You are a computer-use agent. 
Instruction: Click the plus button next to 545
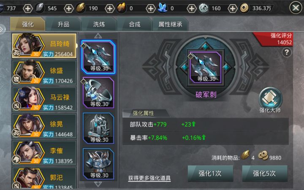pyautogui.click(x=69, y=8)
